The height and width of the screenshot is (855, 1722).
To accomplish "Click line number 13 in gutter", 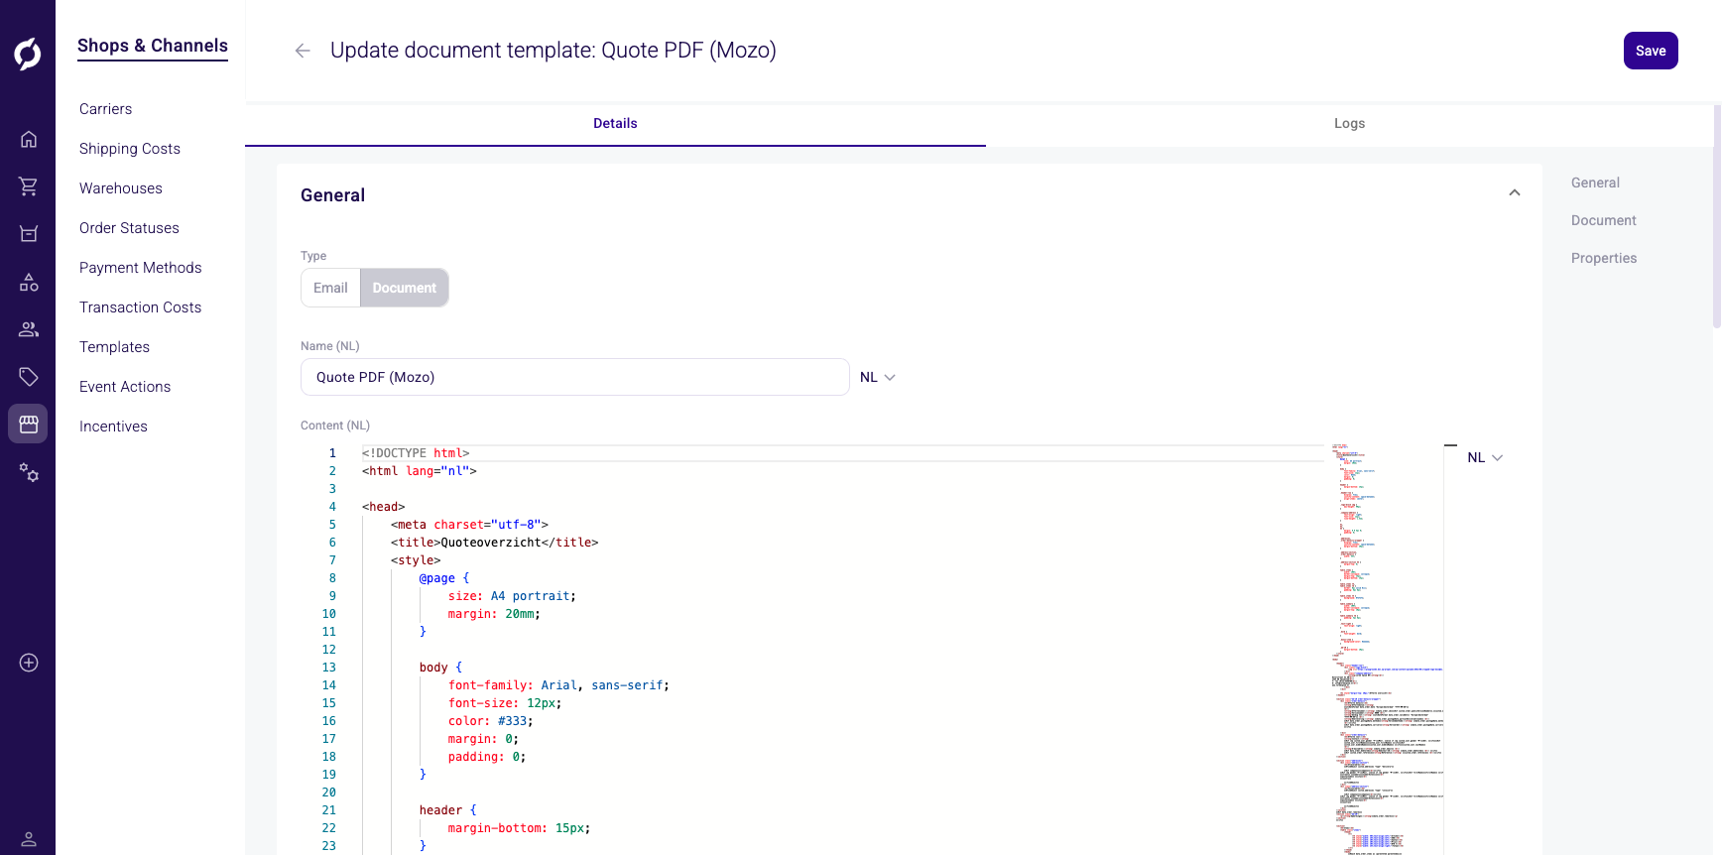I will pos(328,668).
